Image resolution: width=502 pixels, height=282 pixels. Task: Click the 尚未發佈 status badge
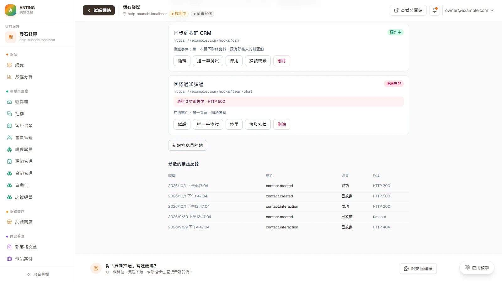pyautogui.click(x=203, y=14)
